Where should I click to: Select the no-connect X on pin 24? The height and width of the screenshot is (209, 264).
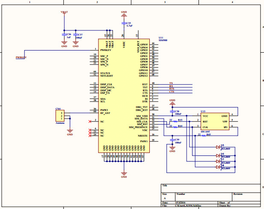point(90,136)
